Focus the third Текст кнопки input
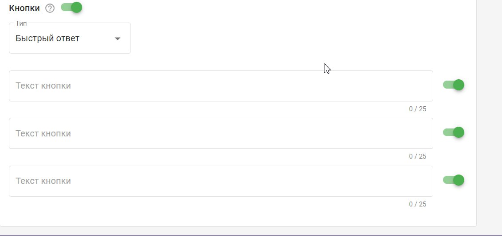 tap(221, 181)
